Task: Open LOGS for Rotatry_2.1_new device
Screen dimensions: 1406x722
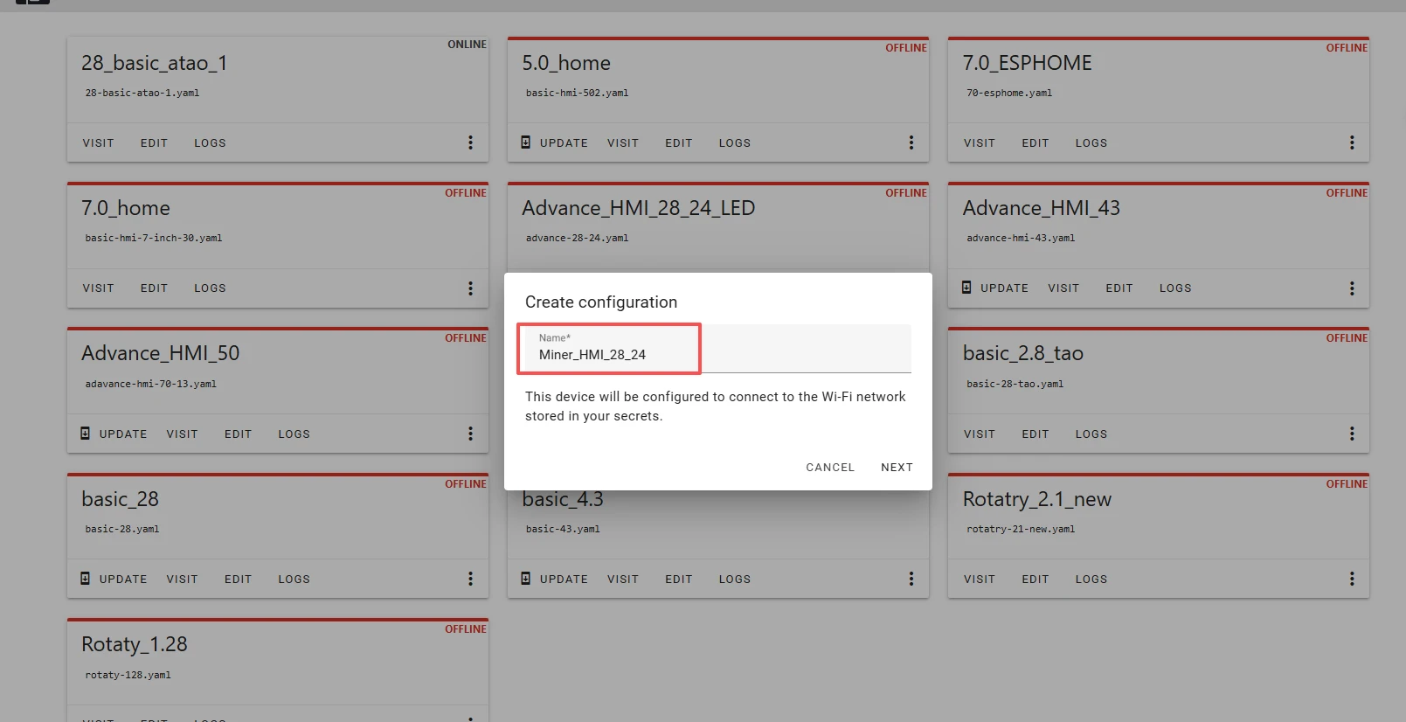Action: click(1091, 580)
